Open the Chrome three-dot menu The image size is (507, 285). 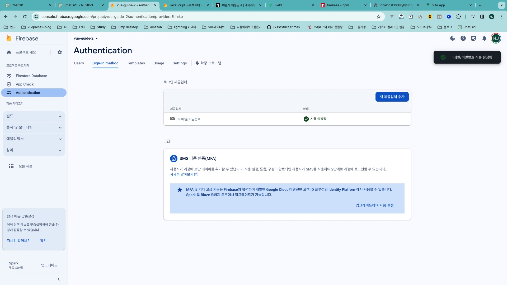[501, 17]
